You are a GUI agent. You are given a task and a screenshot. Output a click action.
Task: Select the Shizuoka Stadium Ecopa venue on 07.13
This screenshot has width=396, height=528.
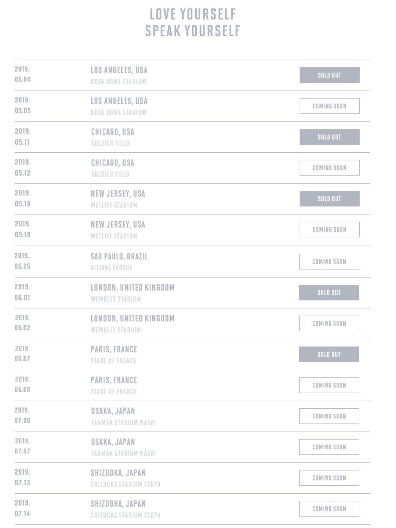[126, 484]
